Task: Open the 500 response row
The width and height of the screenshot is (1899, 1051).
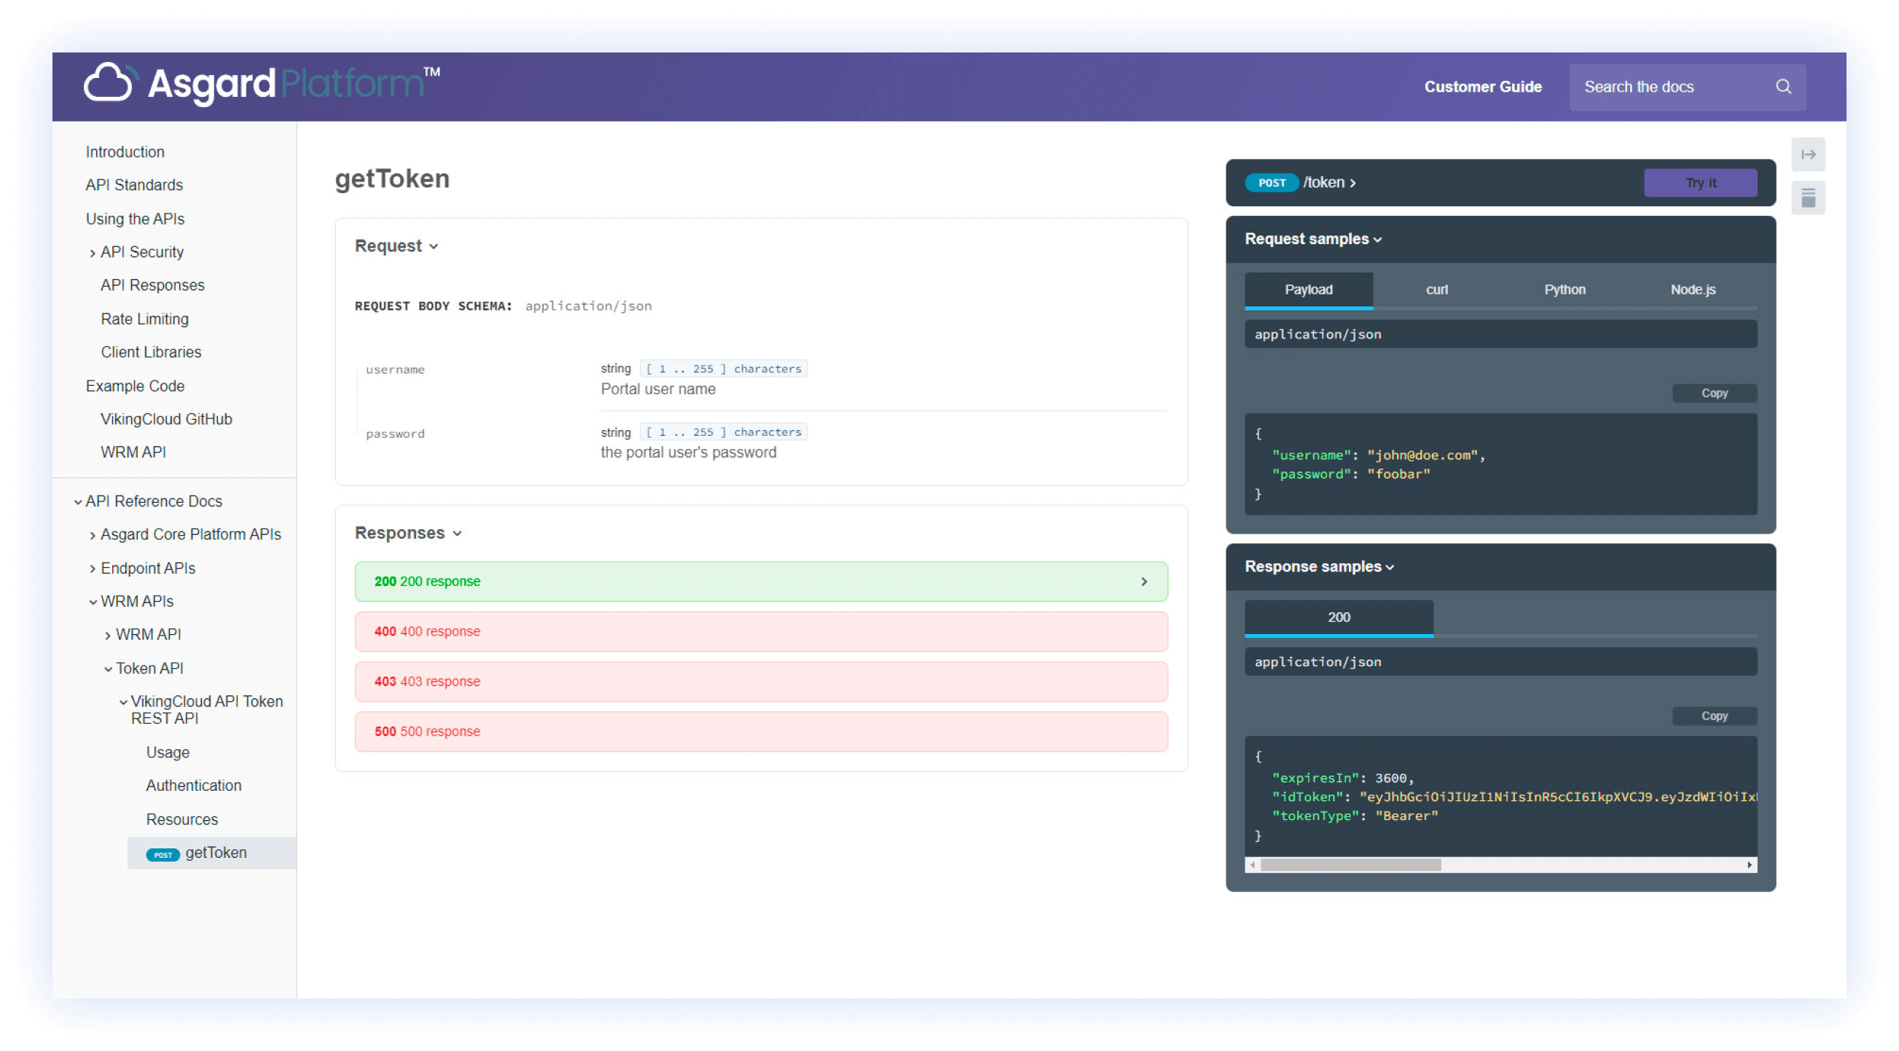Action: [761, 732]
